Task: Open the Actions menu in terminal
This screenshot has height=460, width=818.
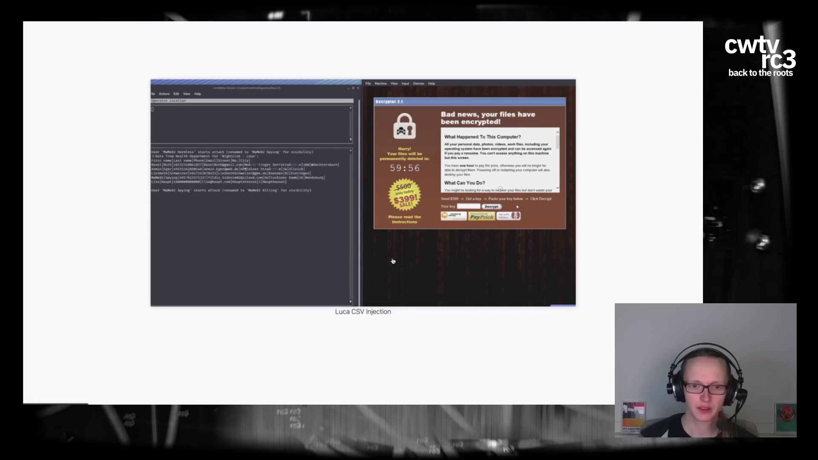Action: [164, 94]
